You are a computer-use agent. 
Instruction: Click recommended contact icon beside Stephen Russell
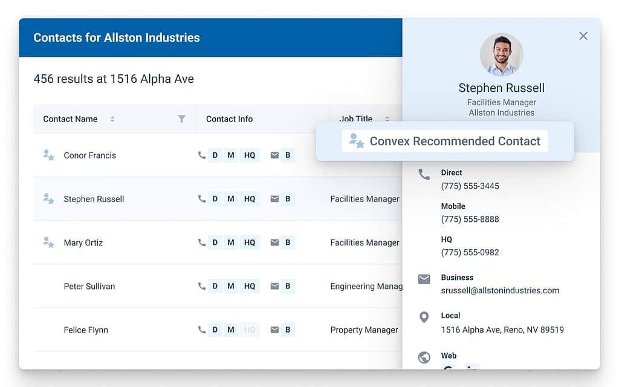click(x=48, y=198)
